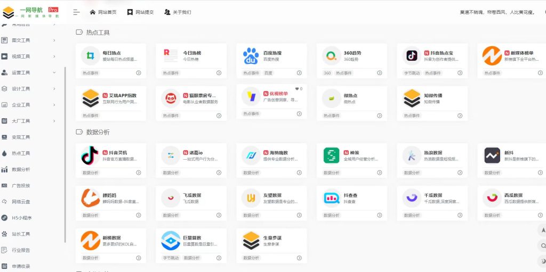Screen dimensions: 546x272
Task: Collapse the 运营工具 sidebar category
Action: [x=54, y=72]
